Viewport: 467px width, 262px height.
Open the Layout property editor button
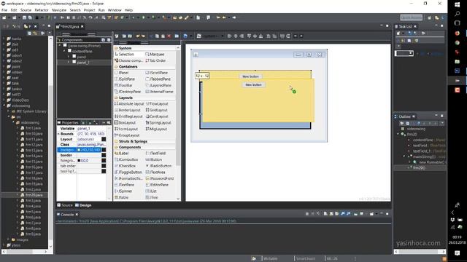pyautogui.click(x=104, y=139)
